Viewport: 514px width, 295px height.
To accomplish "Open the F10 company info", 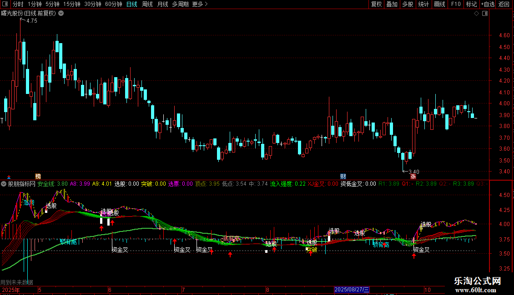I will (x=456, y=4).
